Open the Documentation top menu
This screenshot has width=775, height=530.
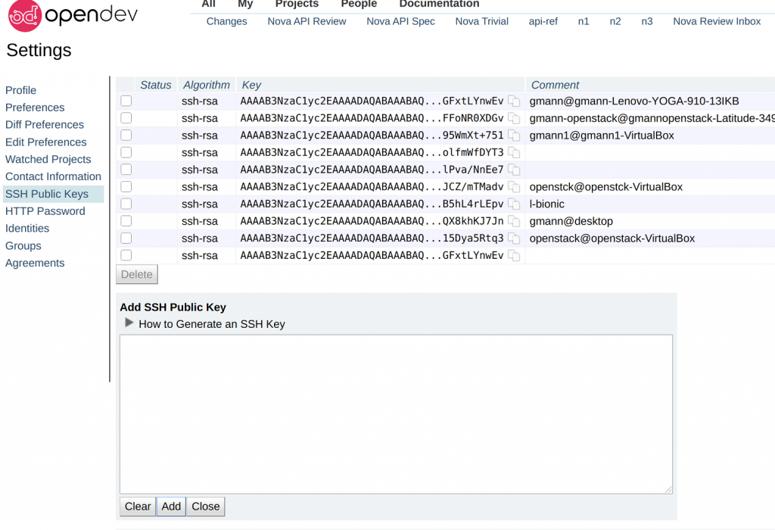(x=439, y=5)
